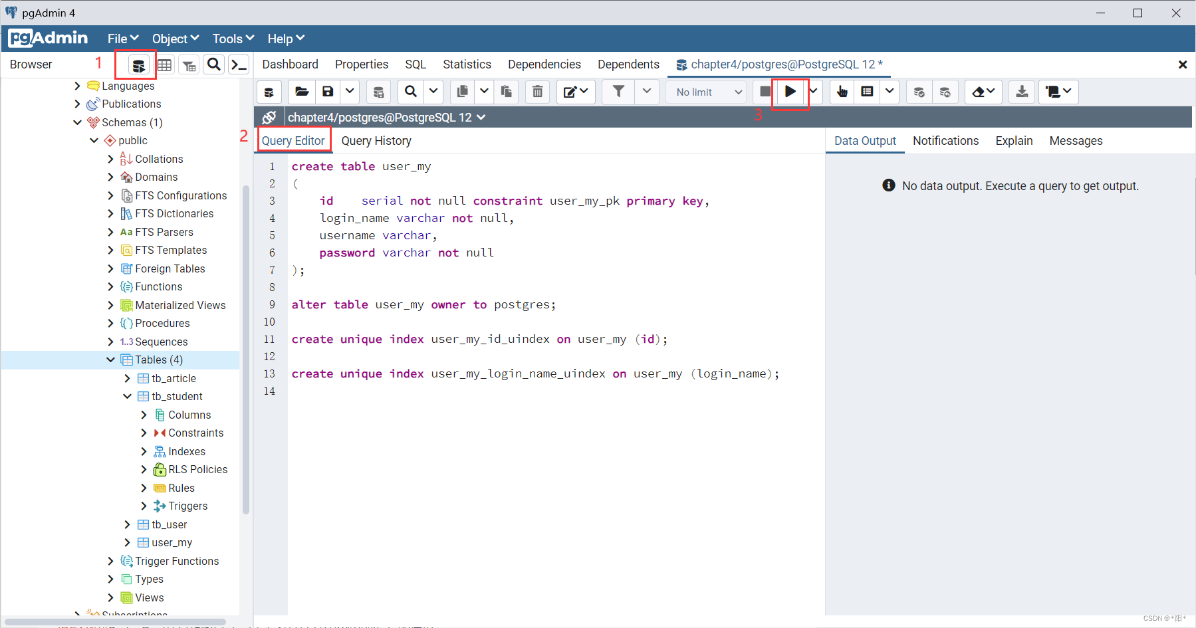The image size is (1196, 628).
Task: Open the Help menu
Action: [x=286, y=39]
